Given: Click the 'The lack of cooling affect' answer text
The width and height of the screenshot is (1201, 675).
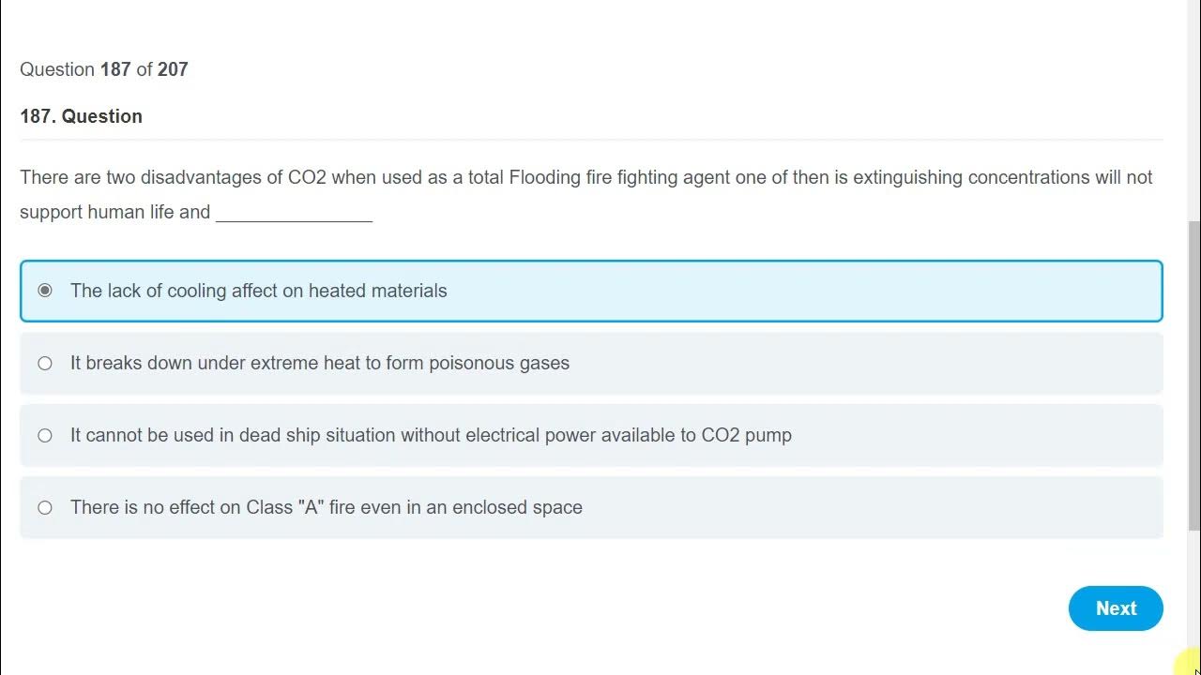Looking at the screenshot, I should point(258,291).
